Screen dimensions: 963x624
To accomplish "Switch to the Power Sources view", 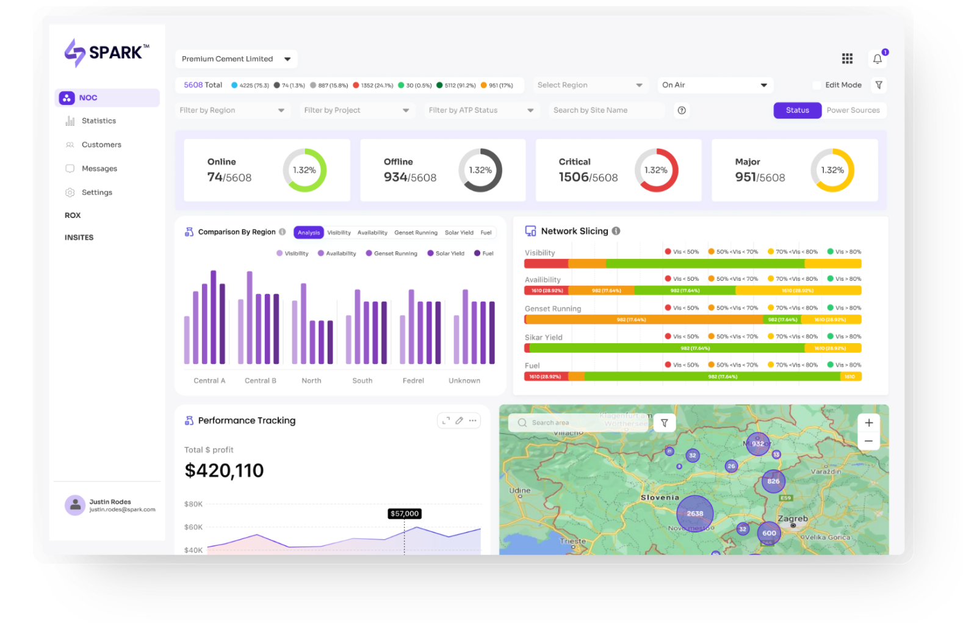I will (853, 111).
